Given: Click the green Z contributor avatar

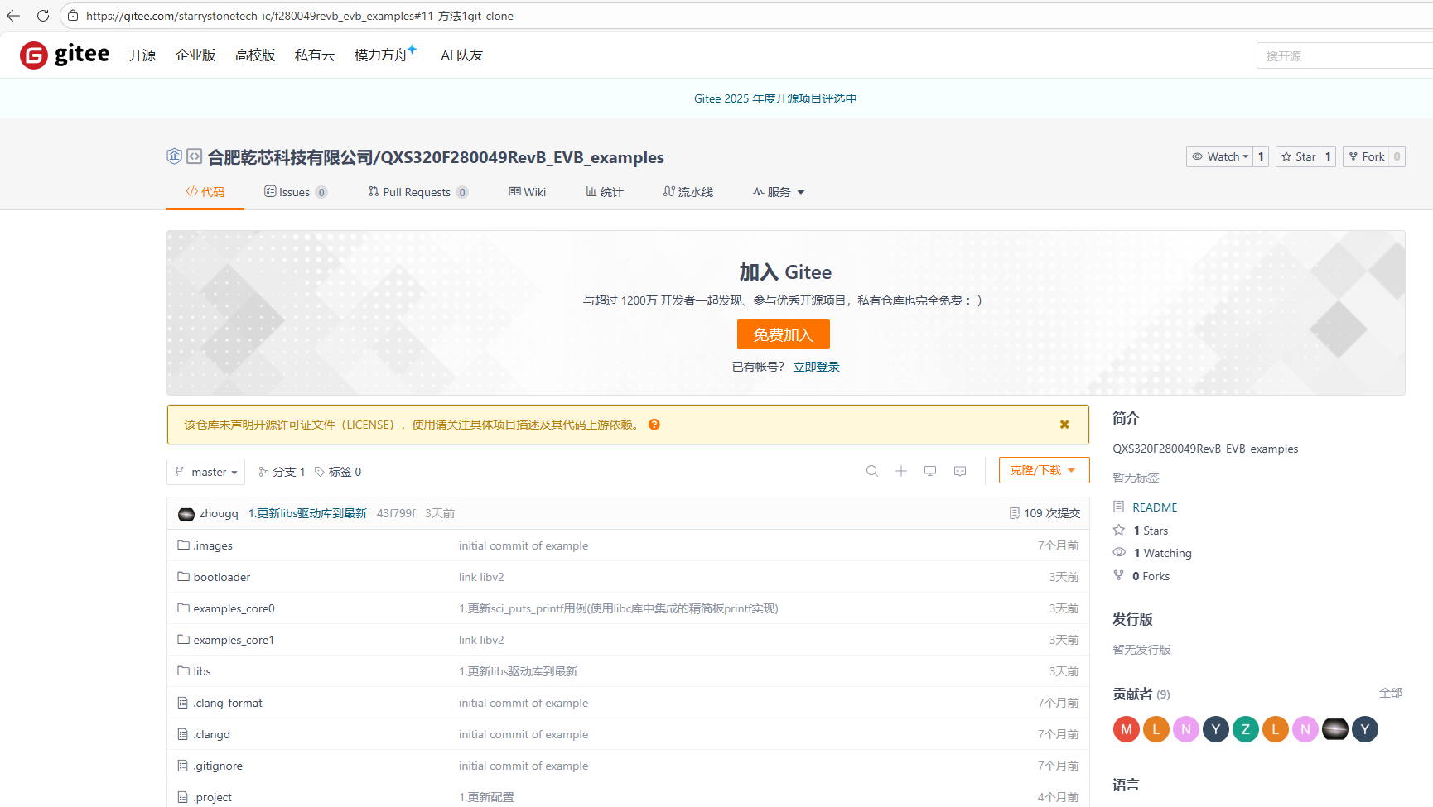Looking at the screenshot, I should click(1246, 729).
